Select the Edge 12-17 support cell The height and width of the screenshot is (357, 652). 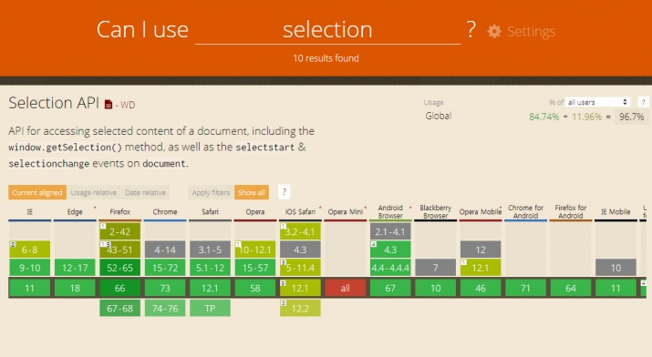(x=75, y=268)
